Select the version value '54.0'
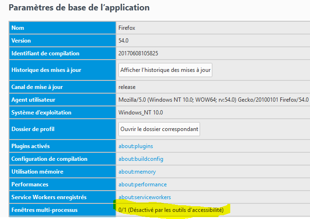The width and height of the screenshot is (310, 219). [x=123, y=41]
